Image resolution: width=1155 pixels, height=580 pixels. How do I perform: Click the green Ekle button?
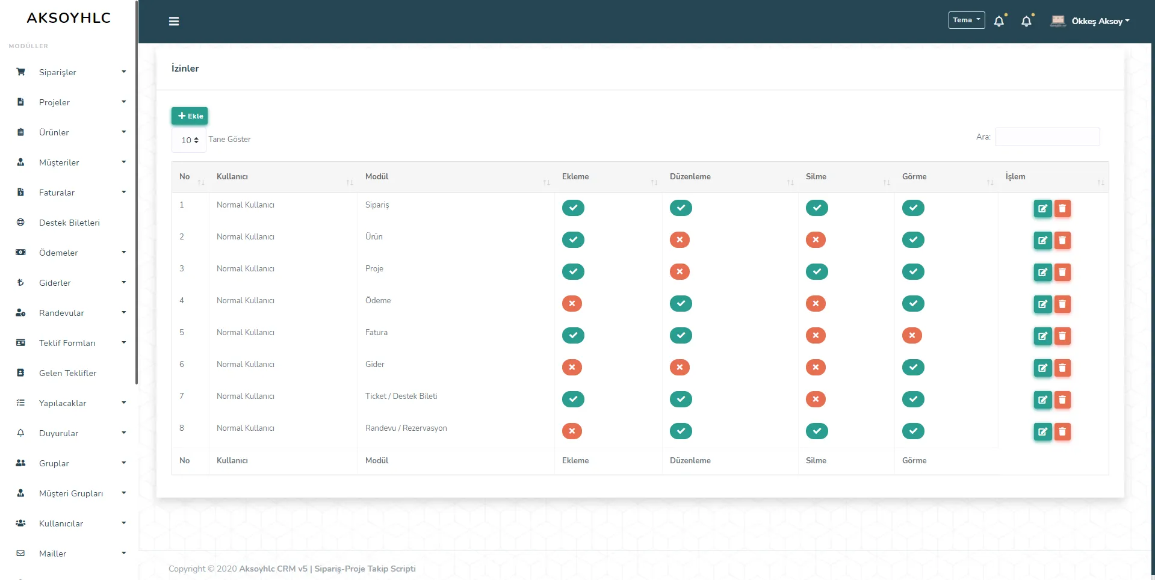pyautogui.click(x=190, y=116)
